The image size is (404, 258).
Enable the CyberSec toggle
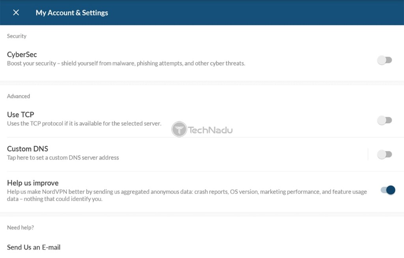click(384, 60)
